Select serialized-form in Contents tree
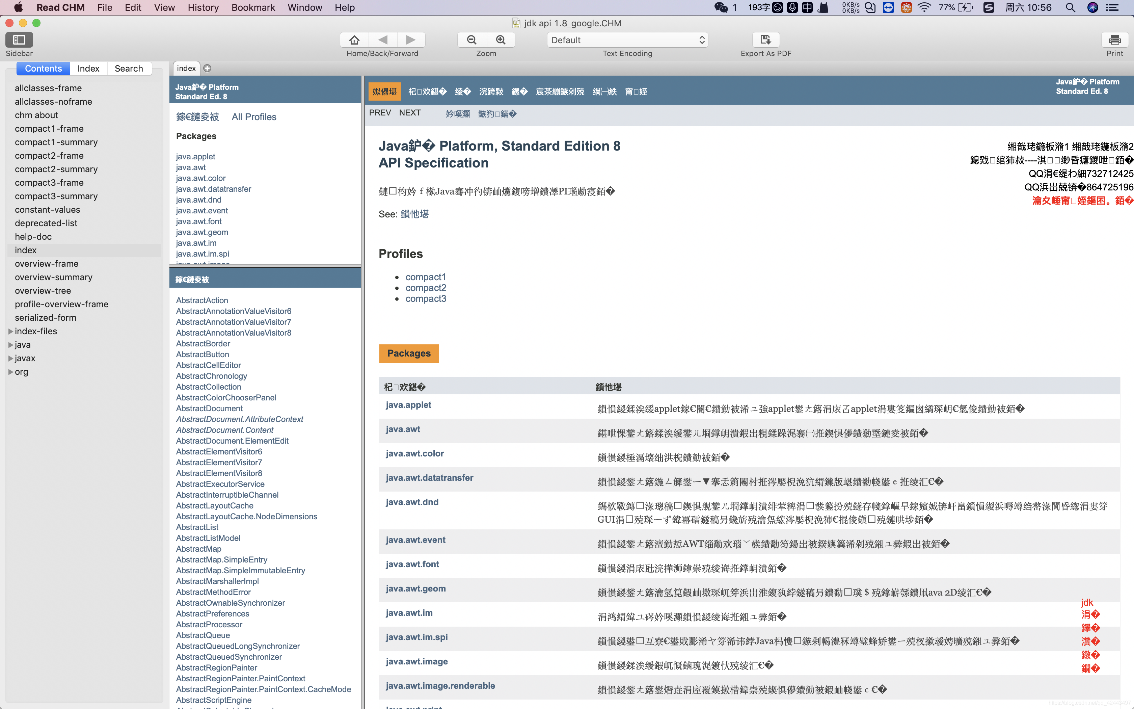This screenshot has width=1134, height=709. click(x=46, y=318)
